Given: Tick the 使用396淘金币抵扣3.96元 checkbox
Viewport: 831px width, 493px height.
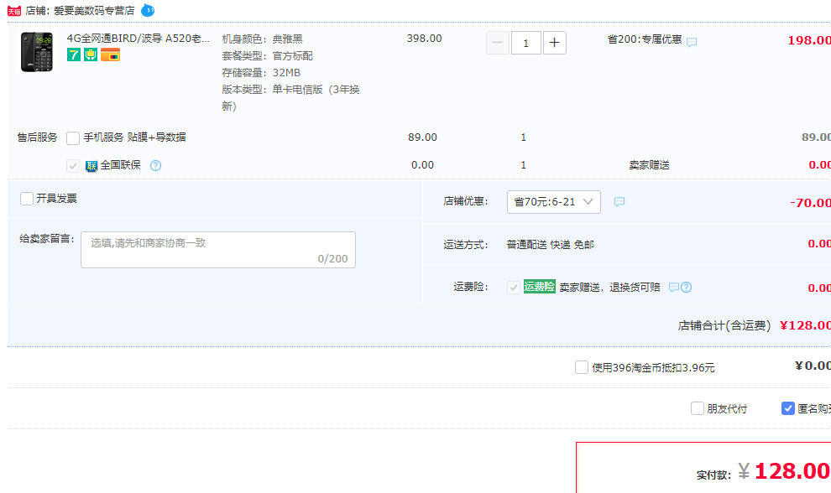Looking at the screenshot, I should pos(582,367).
